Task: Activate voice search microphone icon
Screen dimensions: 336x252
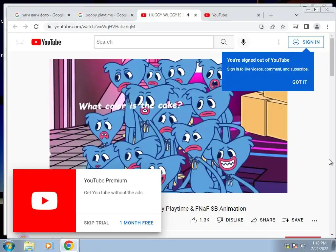Action: pos(243,42)
